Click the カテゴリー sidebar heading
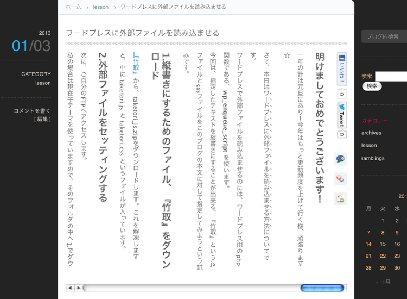 click(x=374, y=121)
